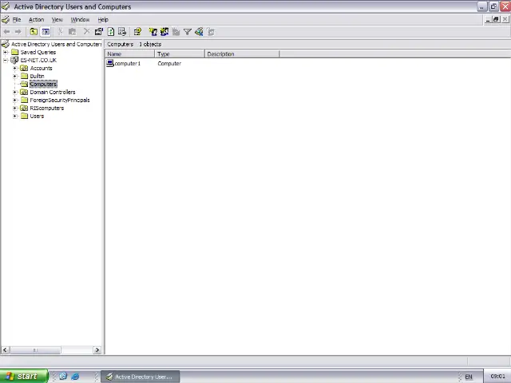Screen dimensions: 511x383
Task: Open Internet Explorer from quick launch
Action: pyautogui.click(x=75, y=376)
